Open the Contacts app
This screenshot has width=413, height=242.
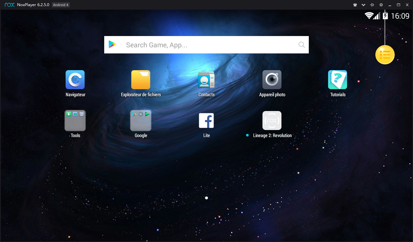pyautogui.click(x=206, y=80)
